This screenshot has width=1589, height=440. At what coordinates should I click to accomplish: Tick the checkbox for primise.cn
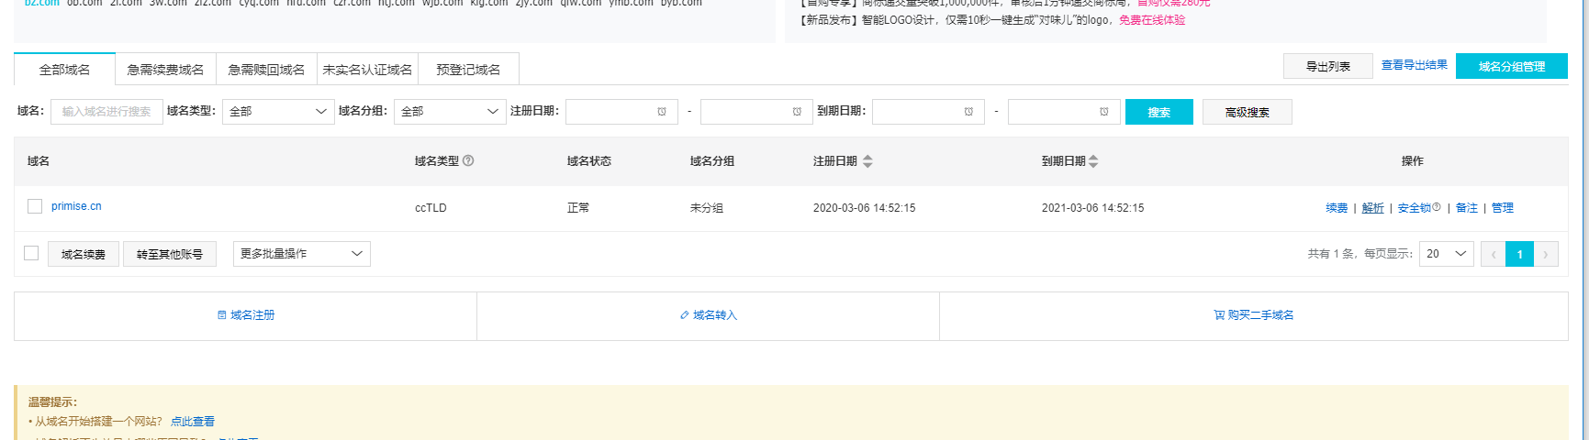(x=35, y=206)
